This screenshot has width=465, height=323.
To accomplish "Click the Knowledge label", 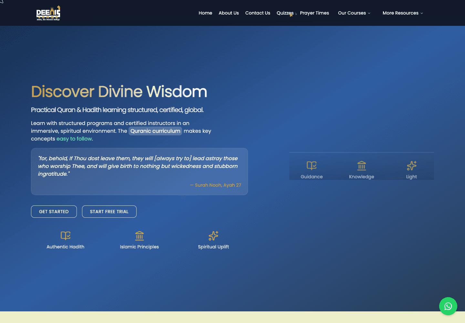I will point(362,177).
